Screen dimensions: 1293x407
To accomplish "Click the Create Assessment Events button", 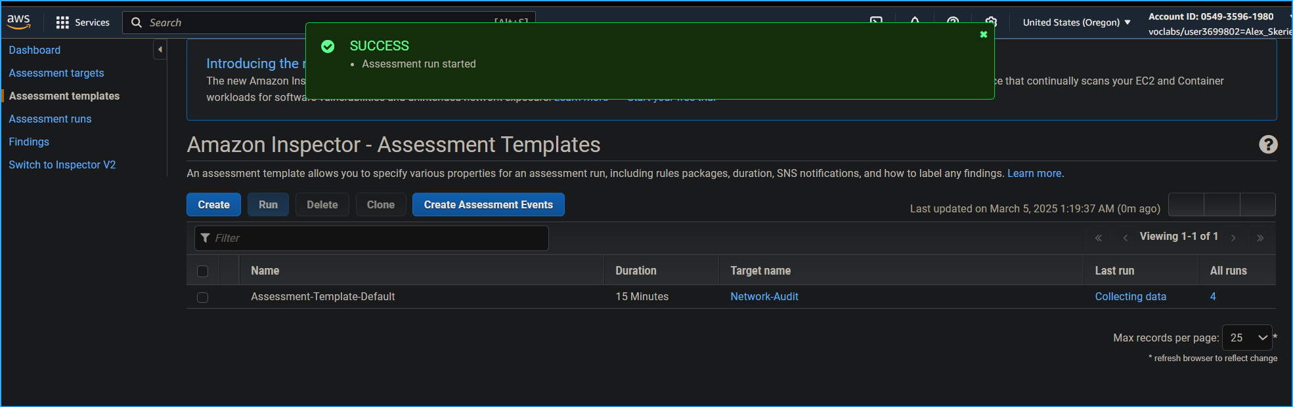I will (488, 204).
